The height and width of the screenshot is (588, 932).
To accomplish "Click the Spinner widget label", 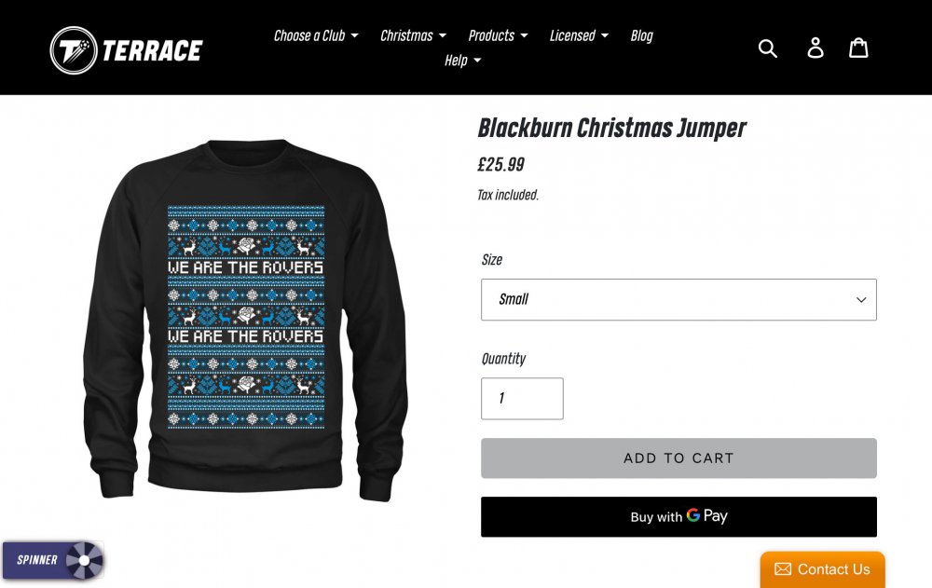I will click(x=37, y=560).
